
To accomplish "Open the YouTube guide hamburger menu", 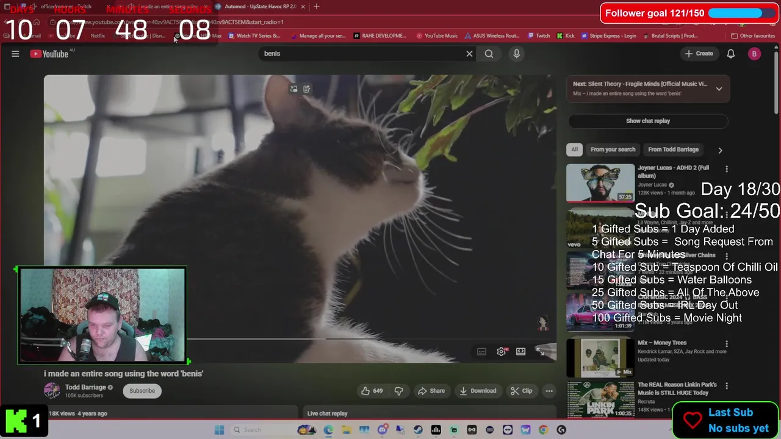I will click(x=15, y=54).
